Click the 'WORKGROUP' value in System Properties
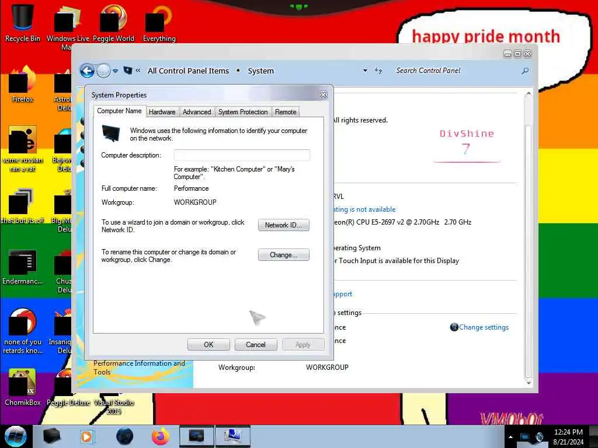 pyautogui.click(x=195, y=202)
